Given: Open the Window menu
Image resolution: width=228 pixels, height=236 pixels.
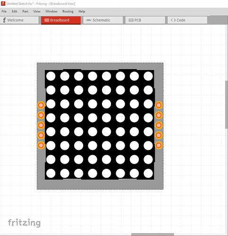Looking at the screenshot, I should click(x=51, y=11).
